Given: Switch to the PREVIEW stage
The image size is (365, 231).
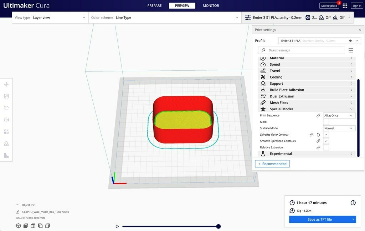Looking at the screenshot, I should pyautogui.click(x=182, y=6).
